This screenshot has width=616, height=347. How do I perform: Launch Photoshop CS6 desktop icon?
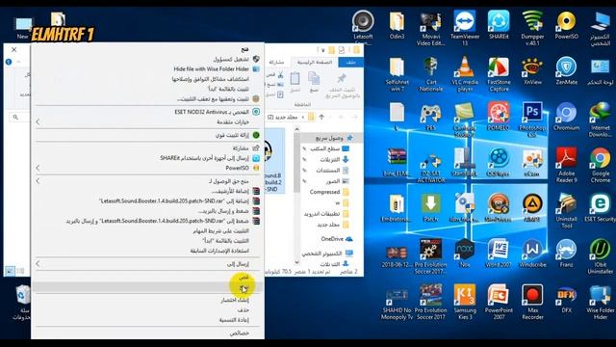tap(532, 120)
